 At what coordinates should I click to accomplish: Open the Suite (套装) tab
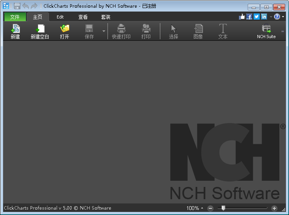pos(106,17)
